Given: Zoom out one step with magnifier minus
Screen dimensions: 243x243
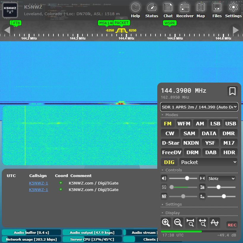Looking at the screenshot, I should click(x=178, y=223).
